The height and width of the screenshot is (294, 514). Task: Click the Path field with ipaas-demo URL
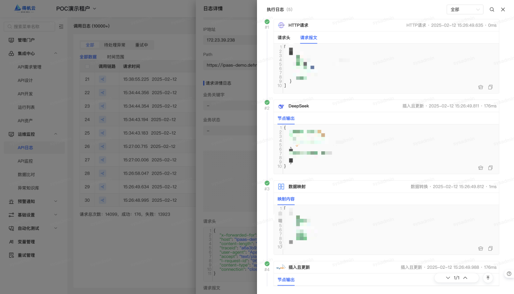point(230,65)
